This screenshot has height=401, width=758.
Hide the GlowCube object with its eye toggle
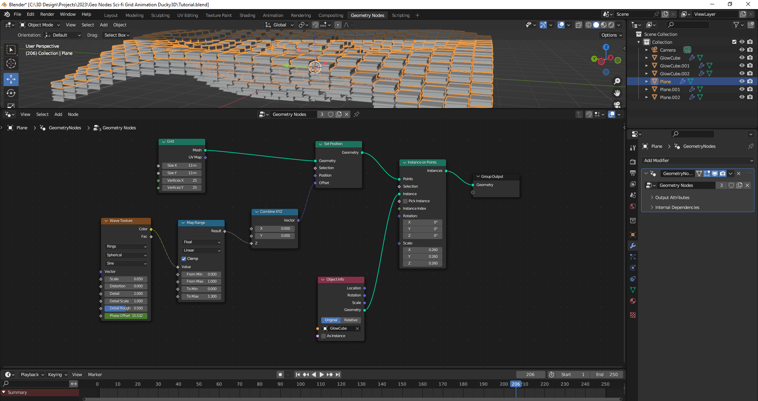point(742,58)
